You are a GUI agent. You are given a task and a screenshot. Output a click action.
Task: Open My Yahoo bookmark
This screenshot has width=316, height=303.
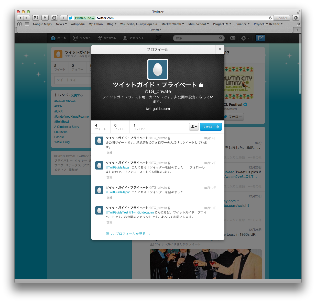(96, 24)
